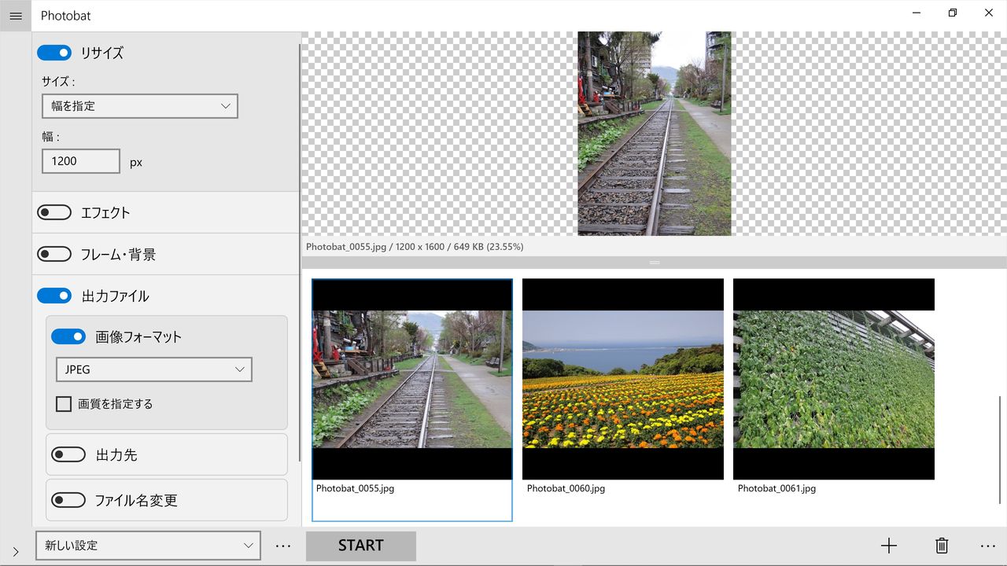Viewport: 1007px width, 566px height.
Task: Open the JPEG format dropdown
Action: click(x=154, y=369)
